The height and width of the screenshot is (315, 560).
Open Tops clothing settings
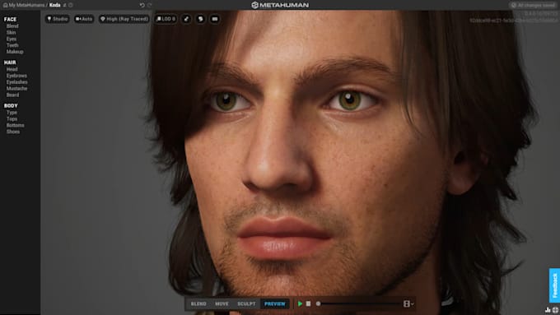[12, 118]
